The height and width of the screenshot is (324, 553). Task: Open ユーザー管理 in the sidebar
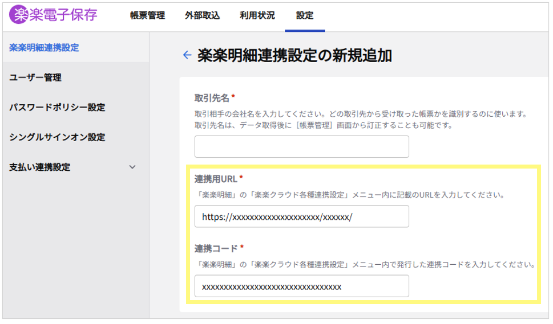[x=35, y=77]
